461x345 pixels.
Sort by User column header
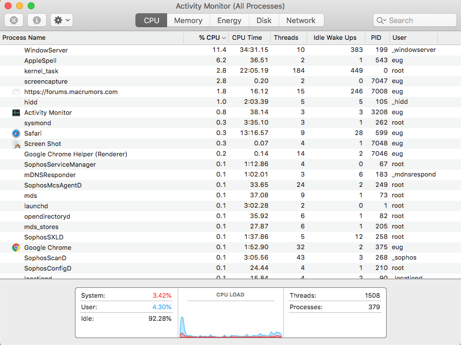pos(414,37)
